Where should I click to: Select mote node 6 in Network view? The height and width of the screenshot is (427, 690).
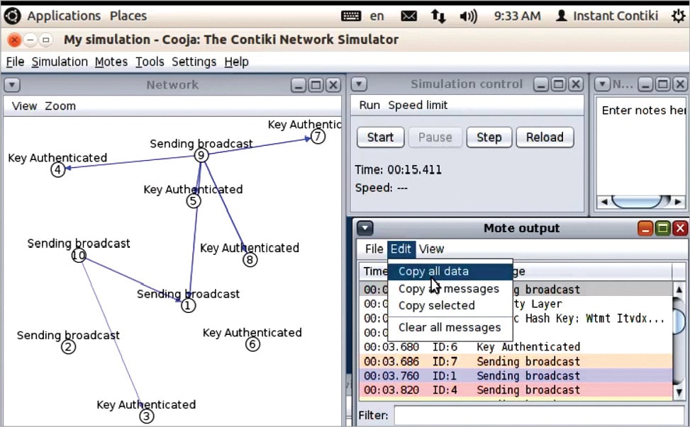click(252, 344)
